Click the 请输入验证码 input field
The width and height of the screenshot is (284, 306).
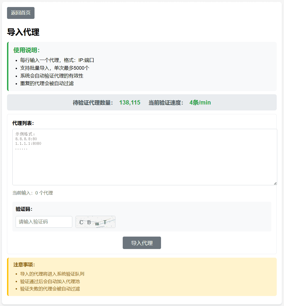point(44,222)
